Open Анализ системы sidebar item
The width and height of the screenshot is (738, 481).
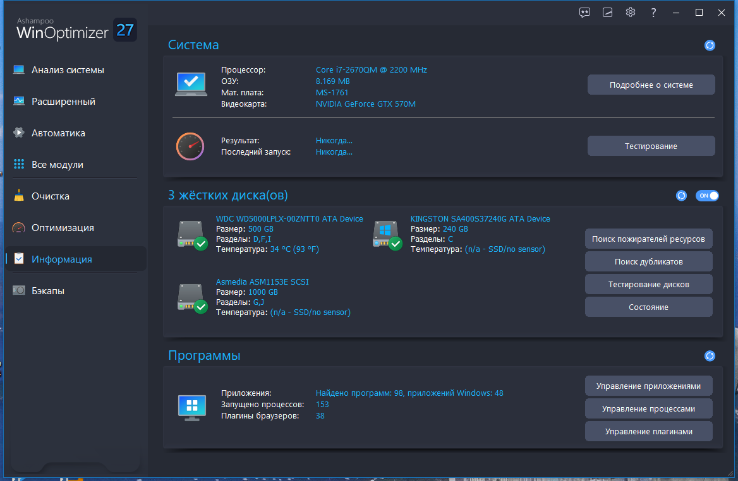[75, 70]
